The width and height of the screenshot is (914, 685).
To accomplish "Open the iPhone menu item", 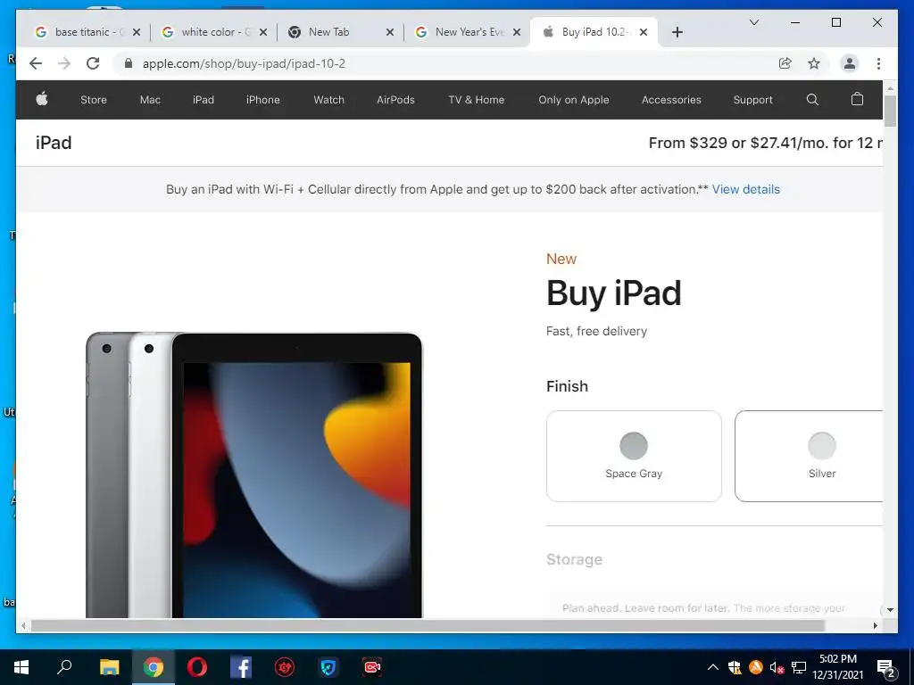I will coord(263,100).
